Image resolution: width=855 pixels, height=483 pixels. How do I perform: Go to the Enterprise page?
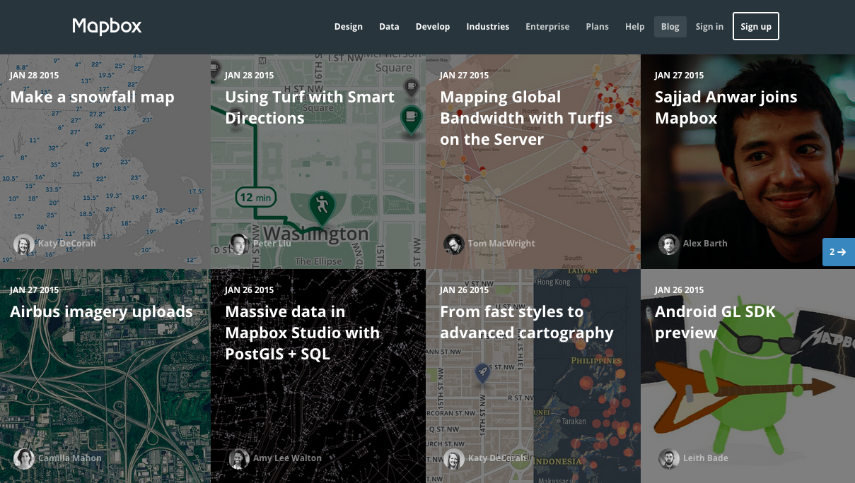tap(547, 27)
